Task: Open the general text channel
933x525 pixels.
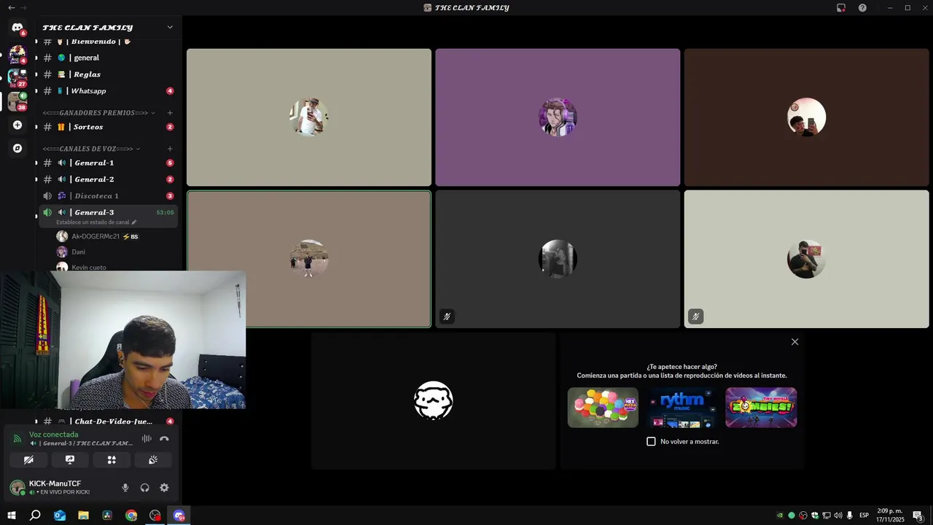Action: point(108,58)
